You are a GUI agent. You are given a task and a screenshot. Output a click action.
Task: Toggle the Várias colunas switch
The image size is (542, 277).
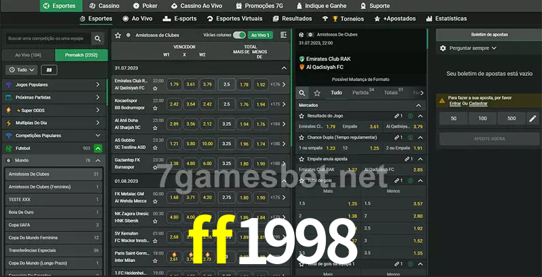point(239,35)
